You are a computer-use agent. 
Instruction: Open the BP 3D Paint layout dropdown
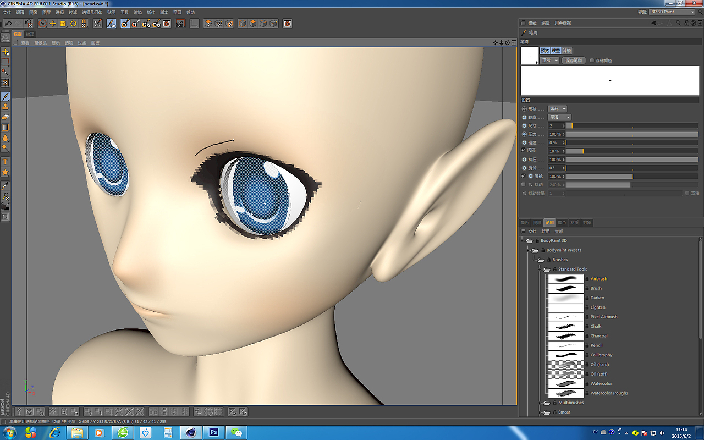point(672,12)
